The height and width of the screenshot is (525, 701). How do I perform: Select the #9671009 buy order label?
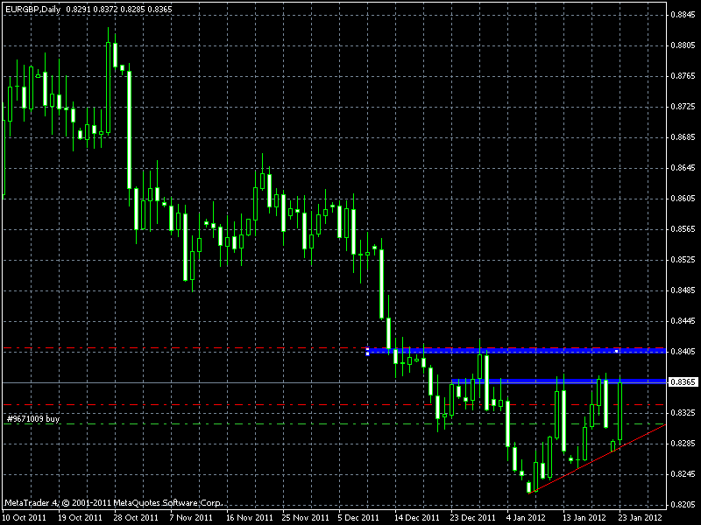pyautogui.click(x=33, y=419)
